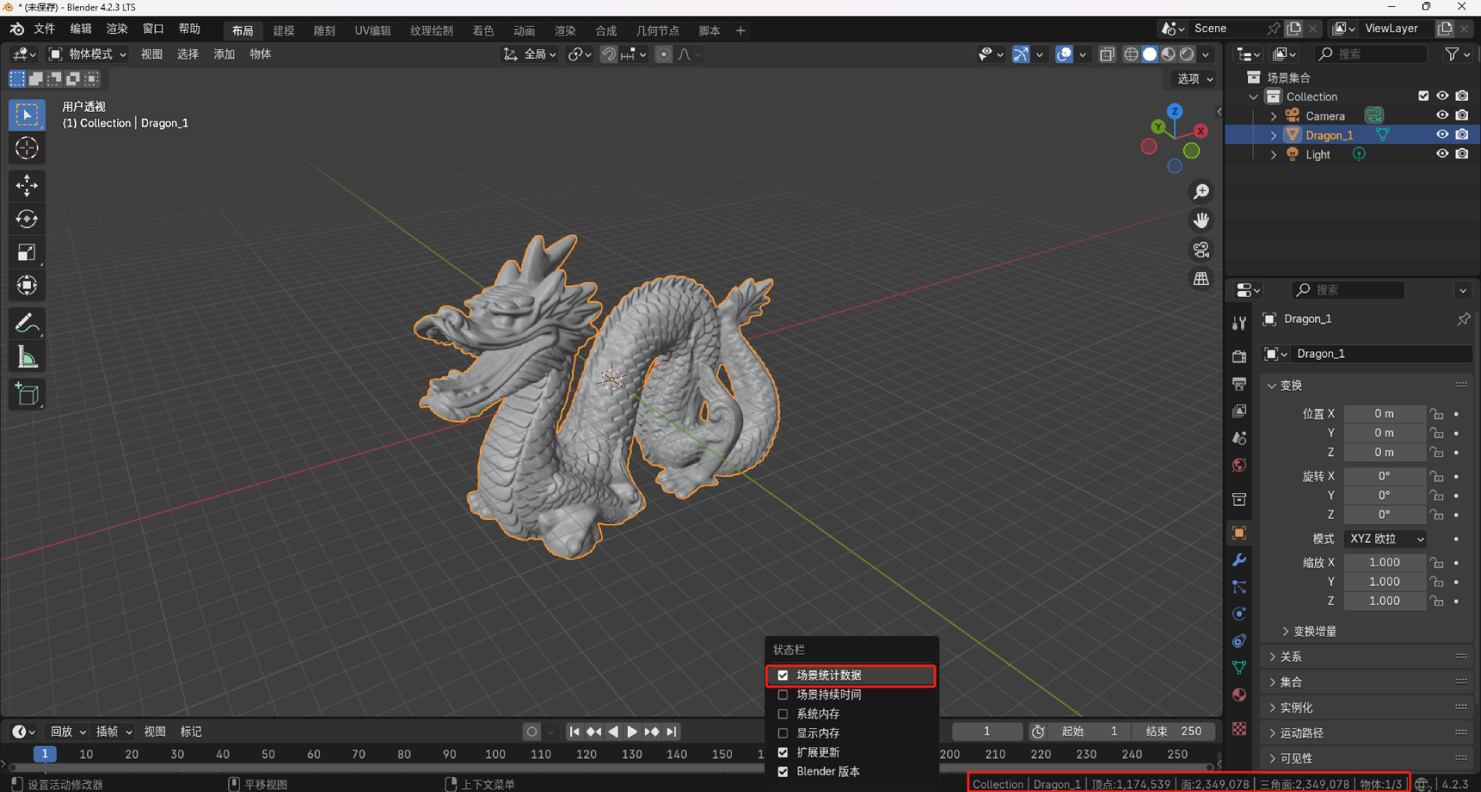This screenshot has height=792, width=1481.
Task: Click 缩放 X value field
Action: [x=1384, y=562]
